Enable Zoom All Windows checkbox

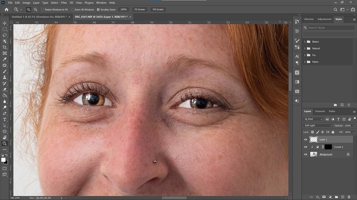[x=72, y=9]
